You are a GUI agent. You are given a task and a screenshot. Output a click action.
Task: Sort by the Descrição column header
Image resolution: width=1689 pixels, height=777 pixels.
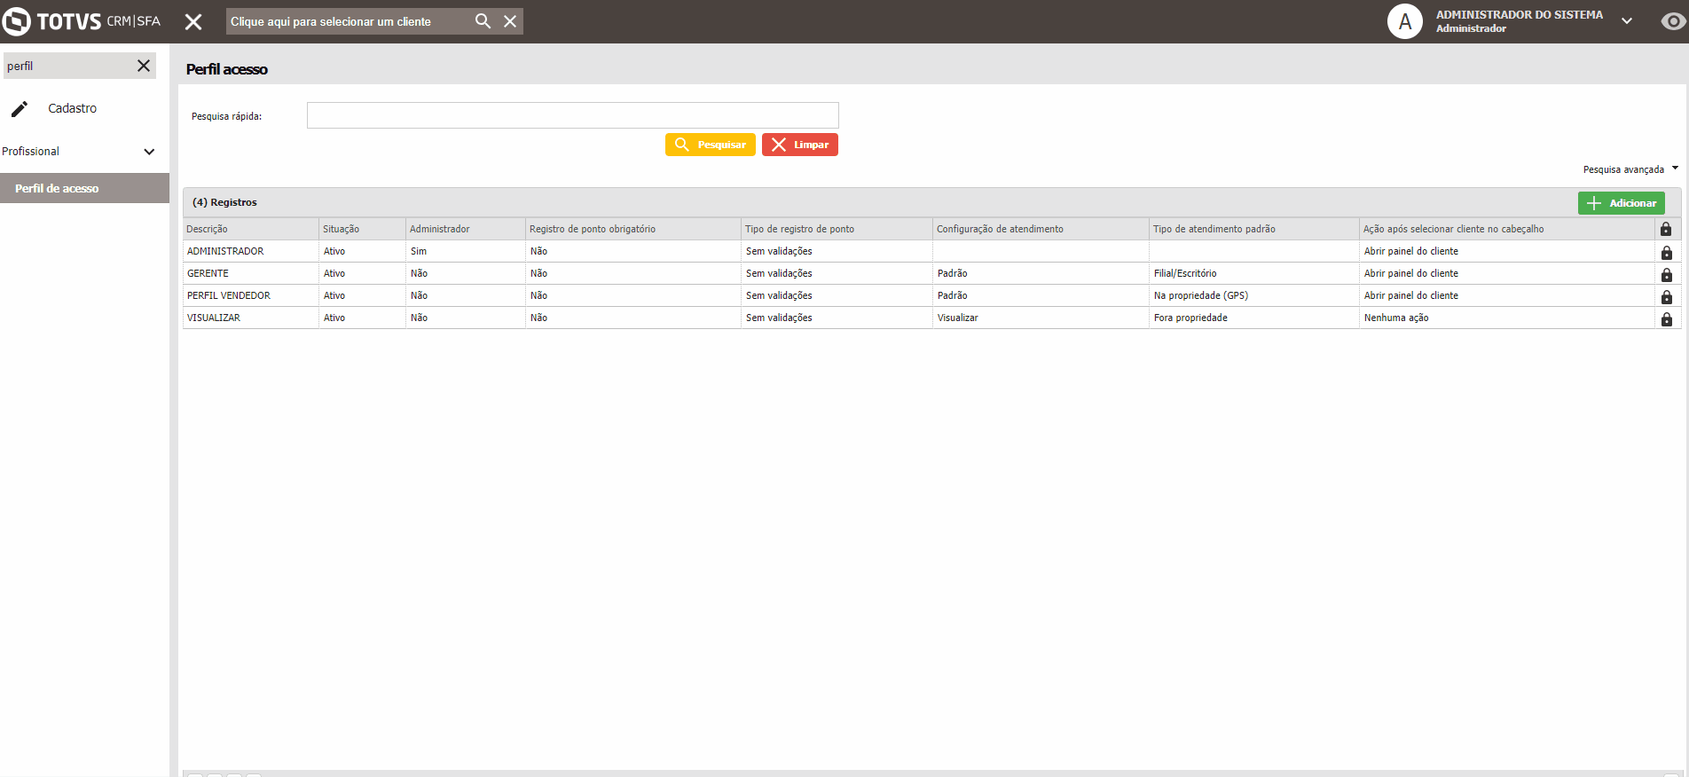point(250,229)
